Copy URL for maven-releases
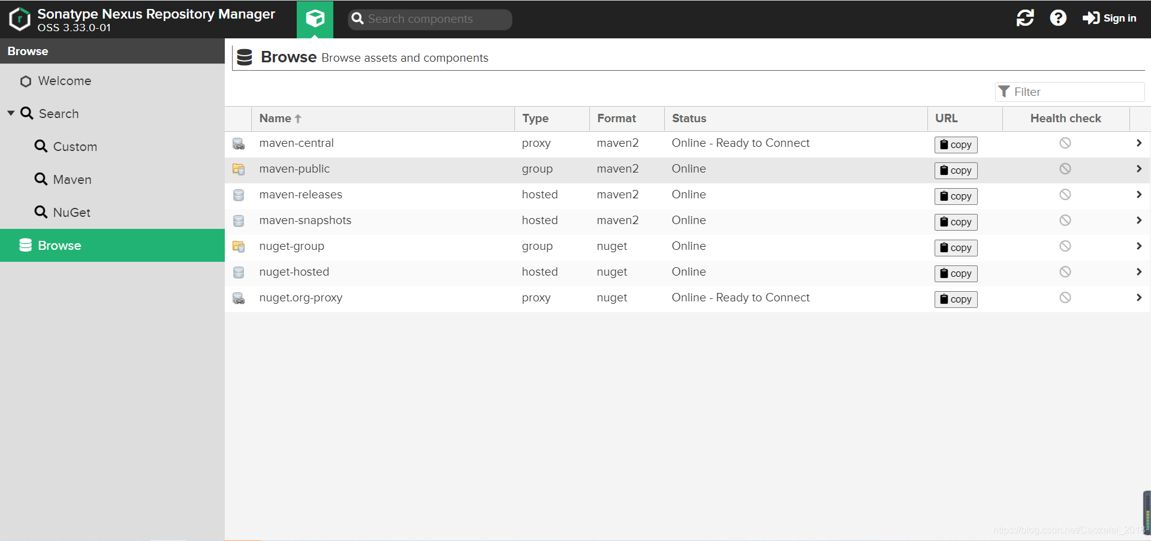Screen dimensions: 1151x541 (956, 196)
